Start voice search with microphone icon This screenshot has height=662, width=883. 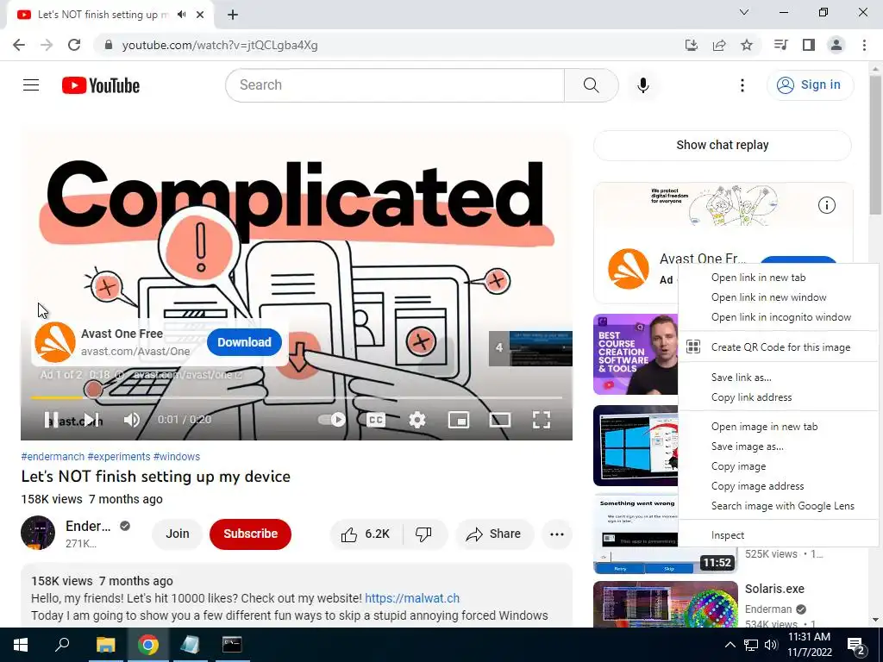(x=642, y=85)
